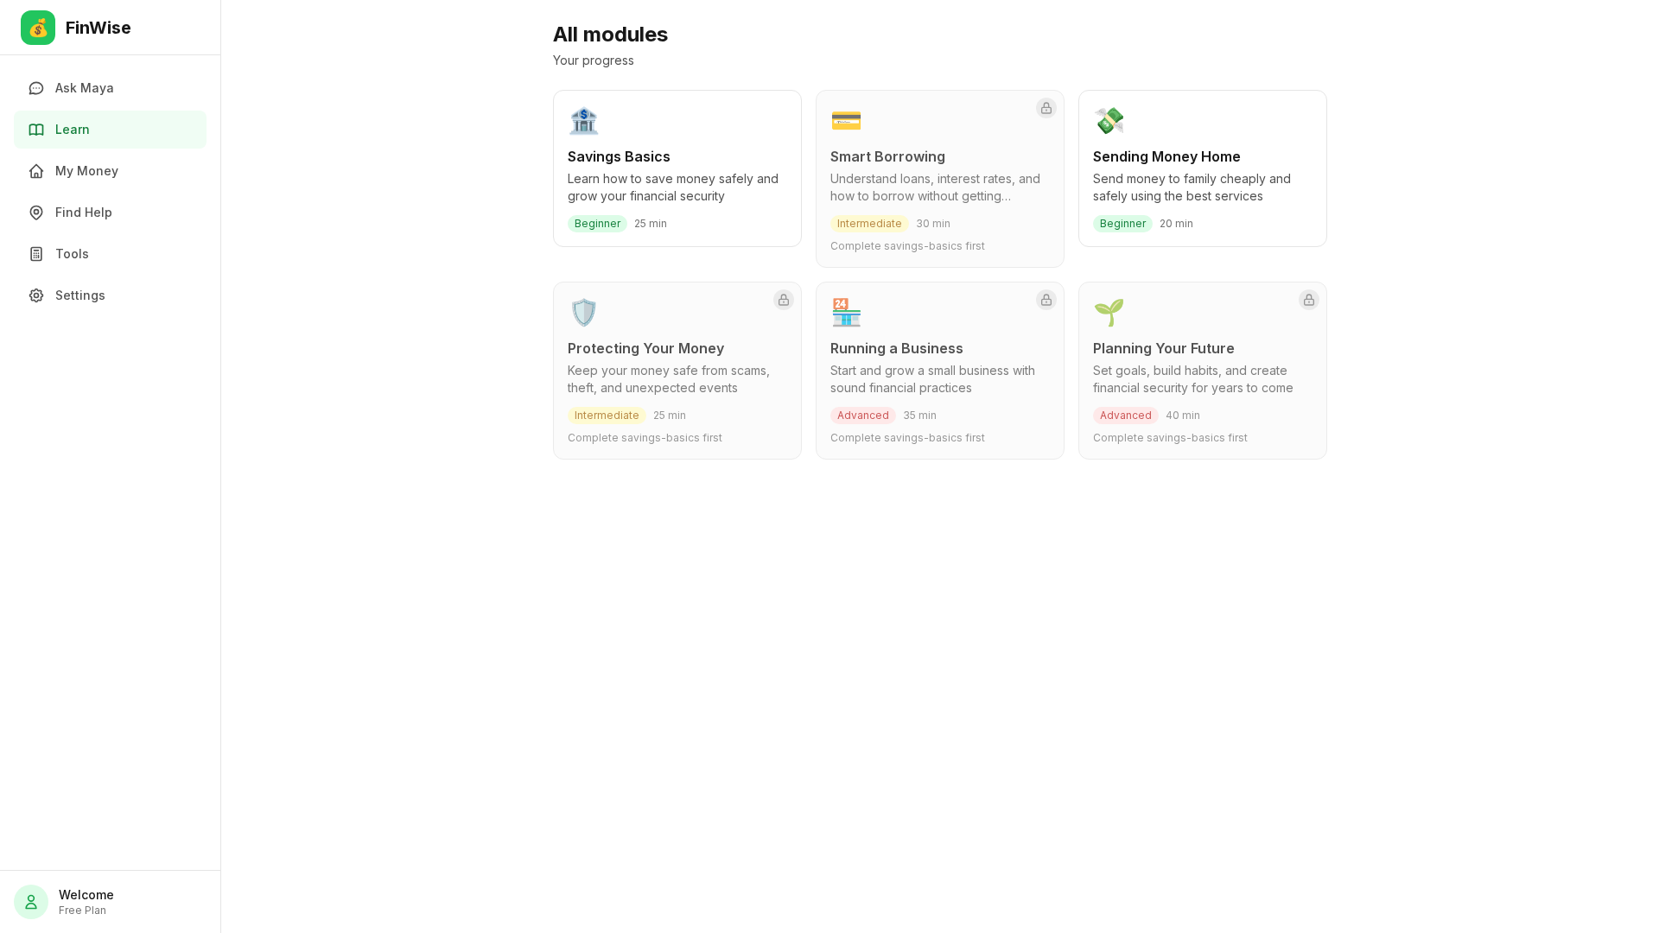Open the Ask Maya menu item

click(x=85, y=88)
